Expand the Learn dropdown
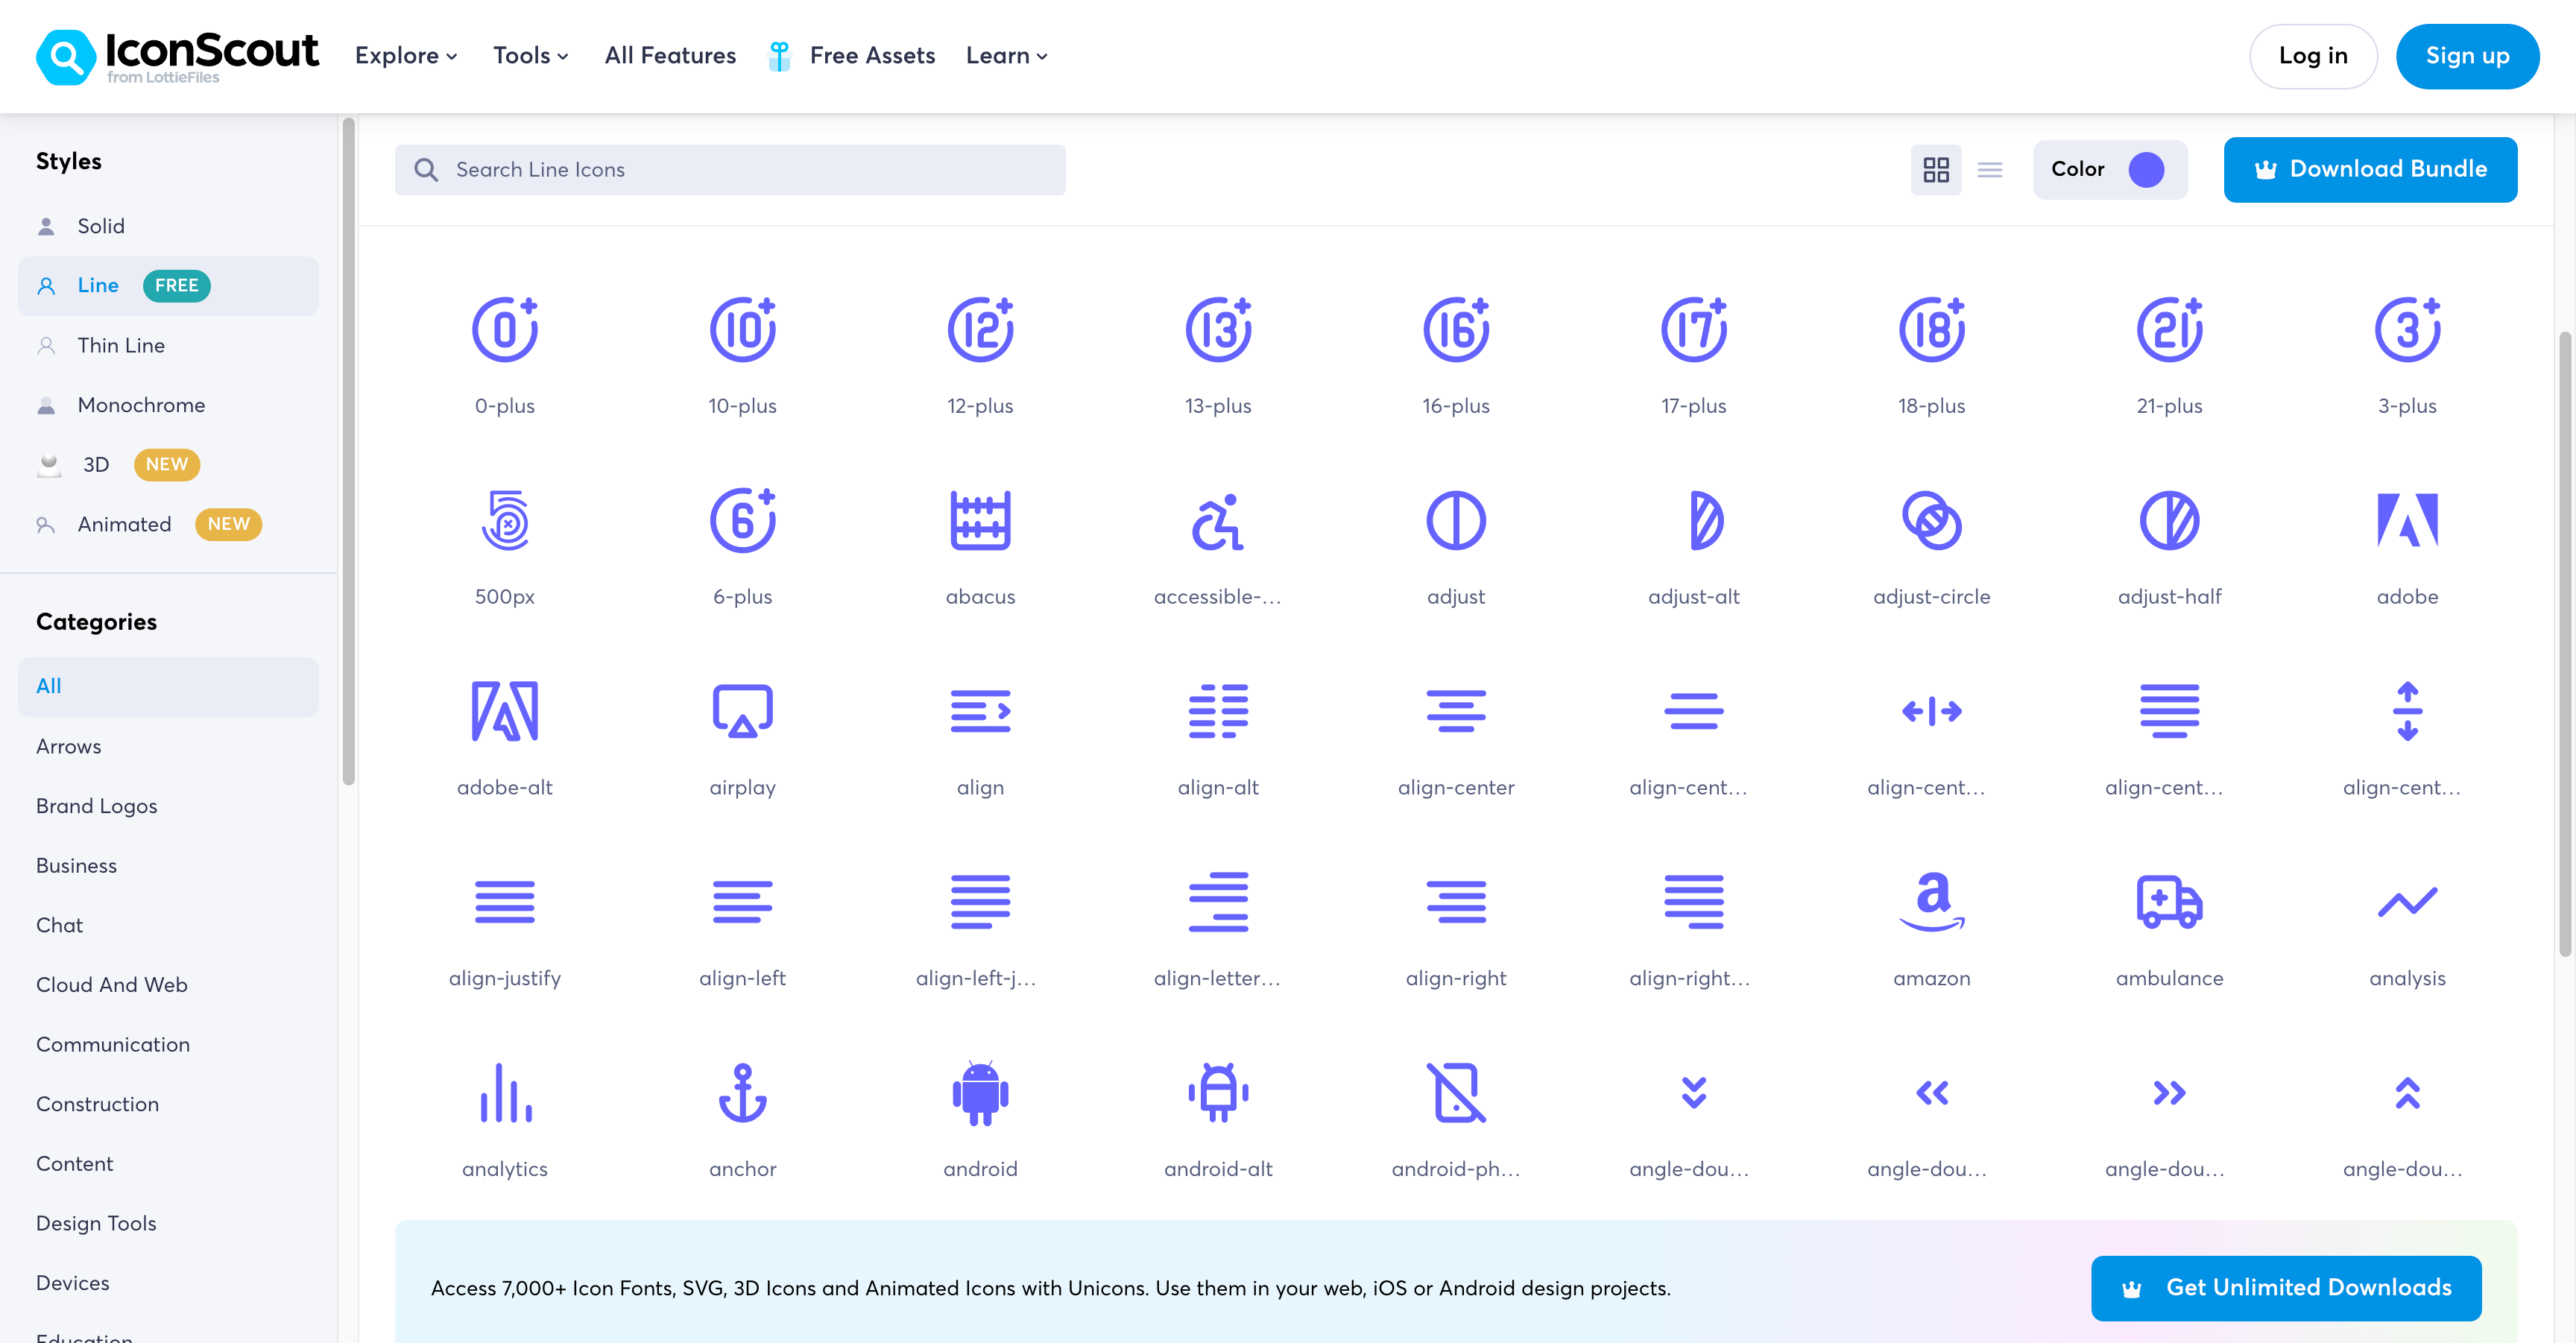2576x1343 pixels. 1006,56
